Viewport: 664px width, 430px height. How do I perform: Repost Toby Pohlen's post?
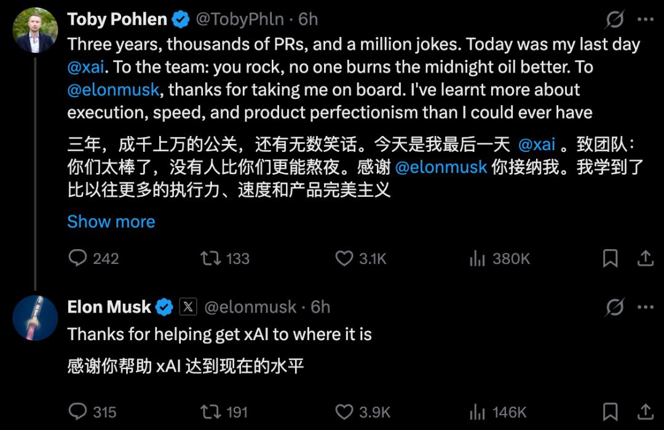coord(210,258)
